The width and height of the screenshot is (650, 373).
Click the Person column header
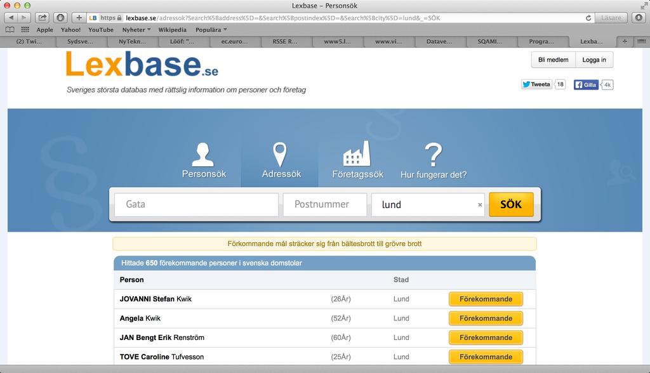(x=132, y=280)
